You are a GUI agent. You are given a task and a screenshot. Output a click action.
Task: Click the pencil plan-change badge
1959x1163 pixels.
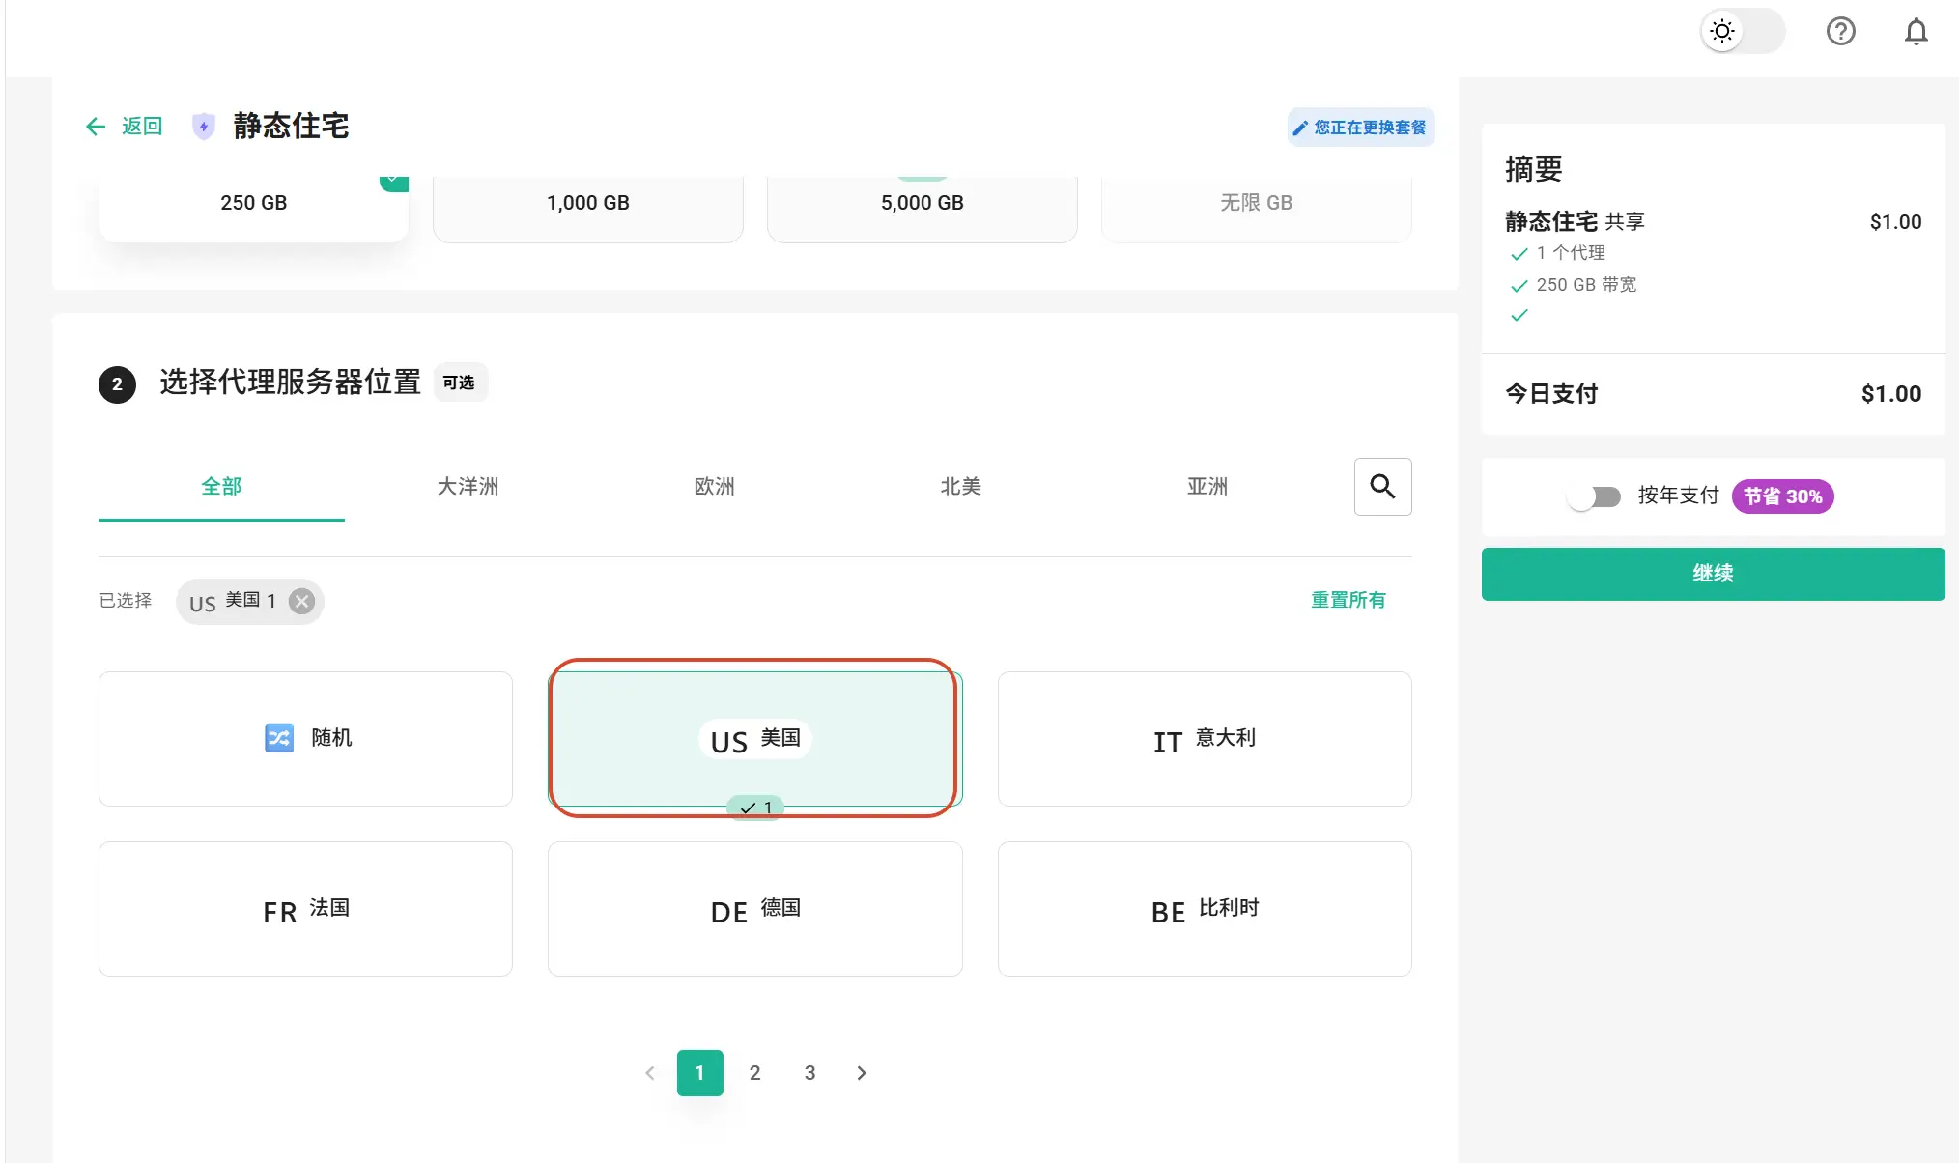pos(1360,128)
